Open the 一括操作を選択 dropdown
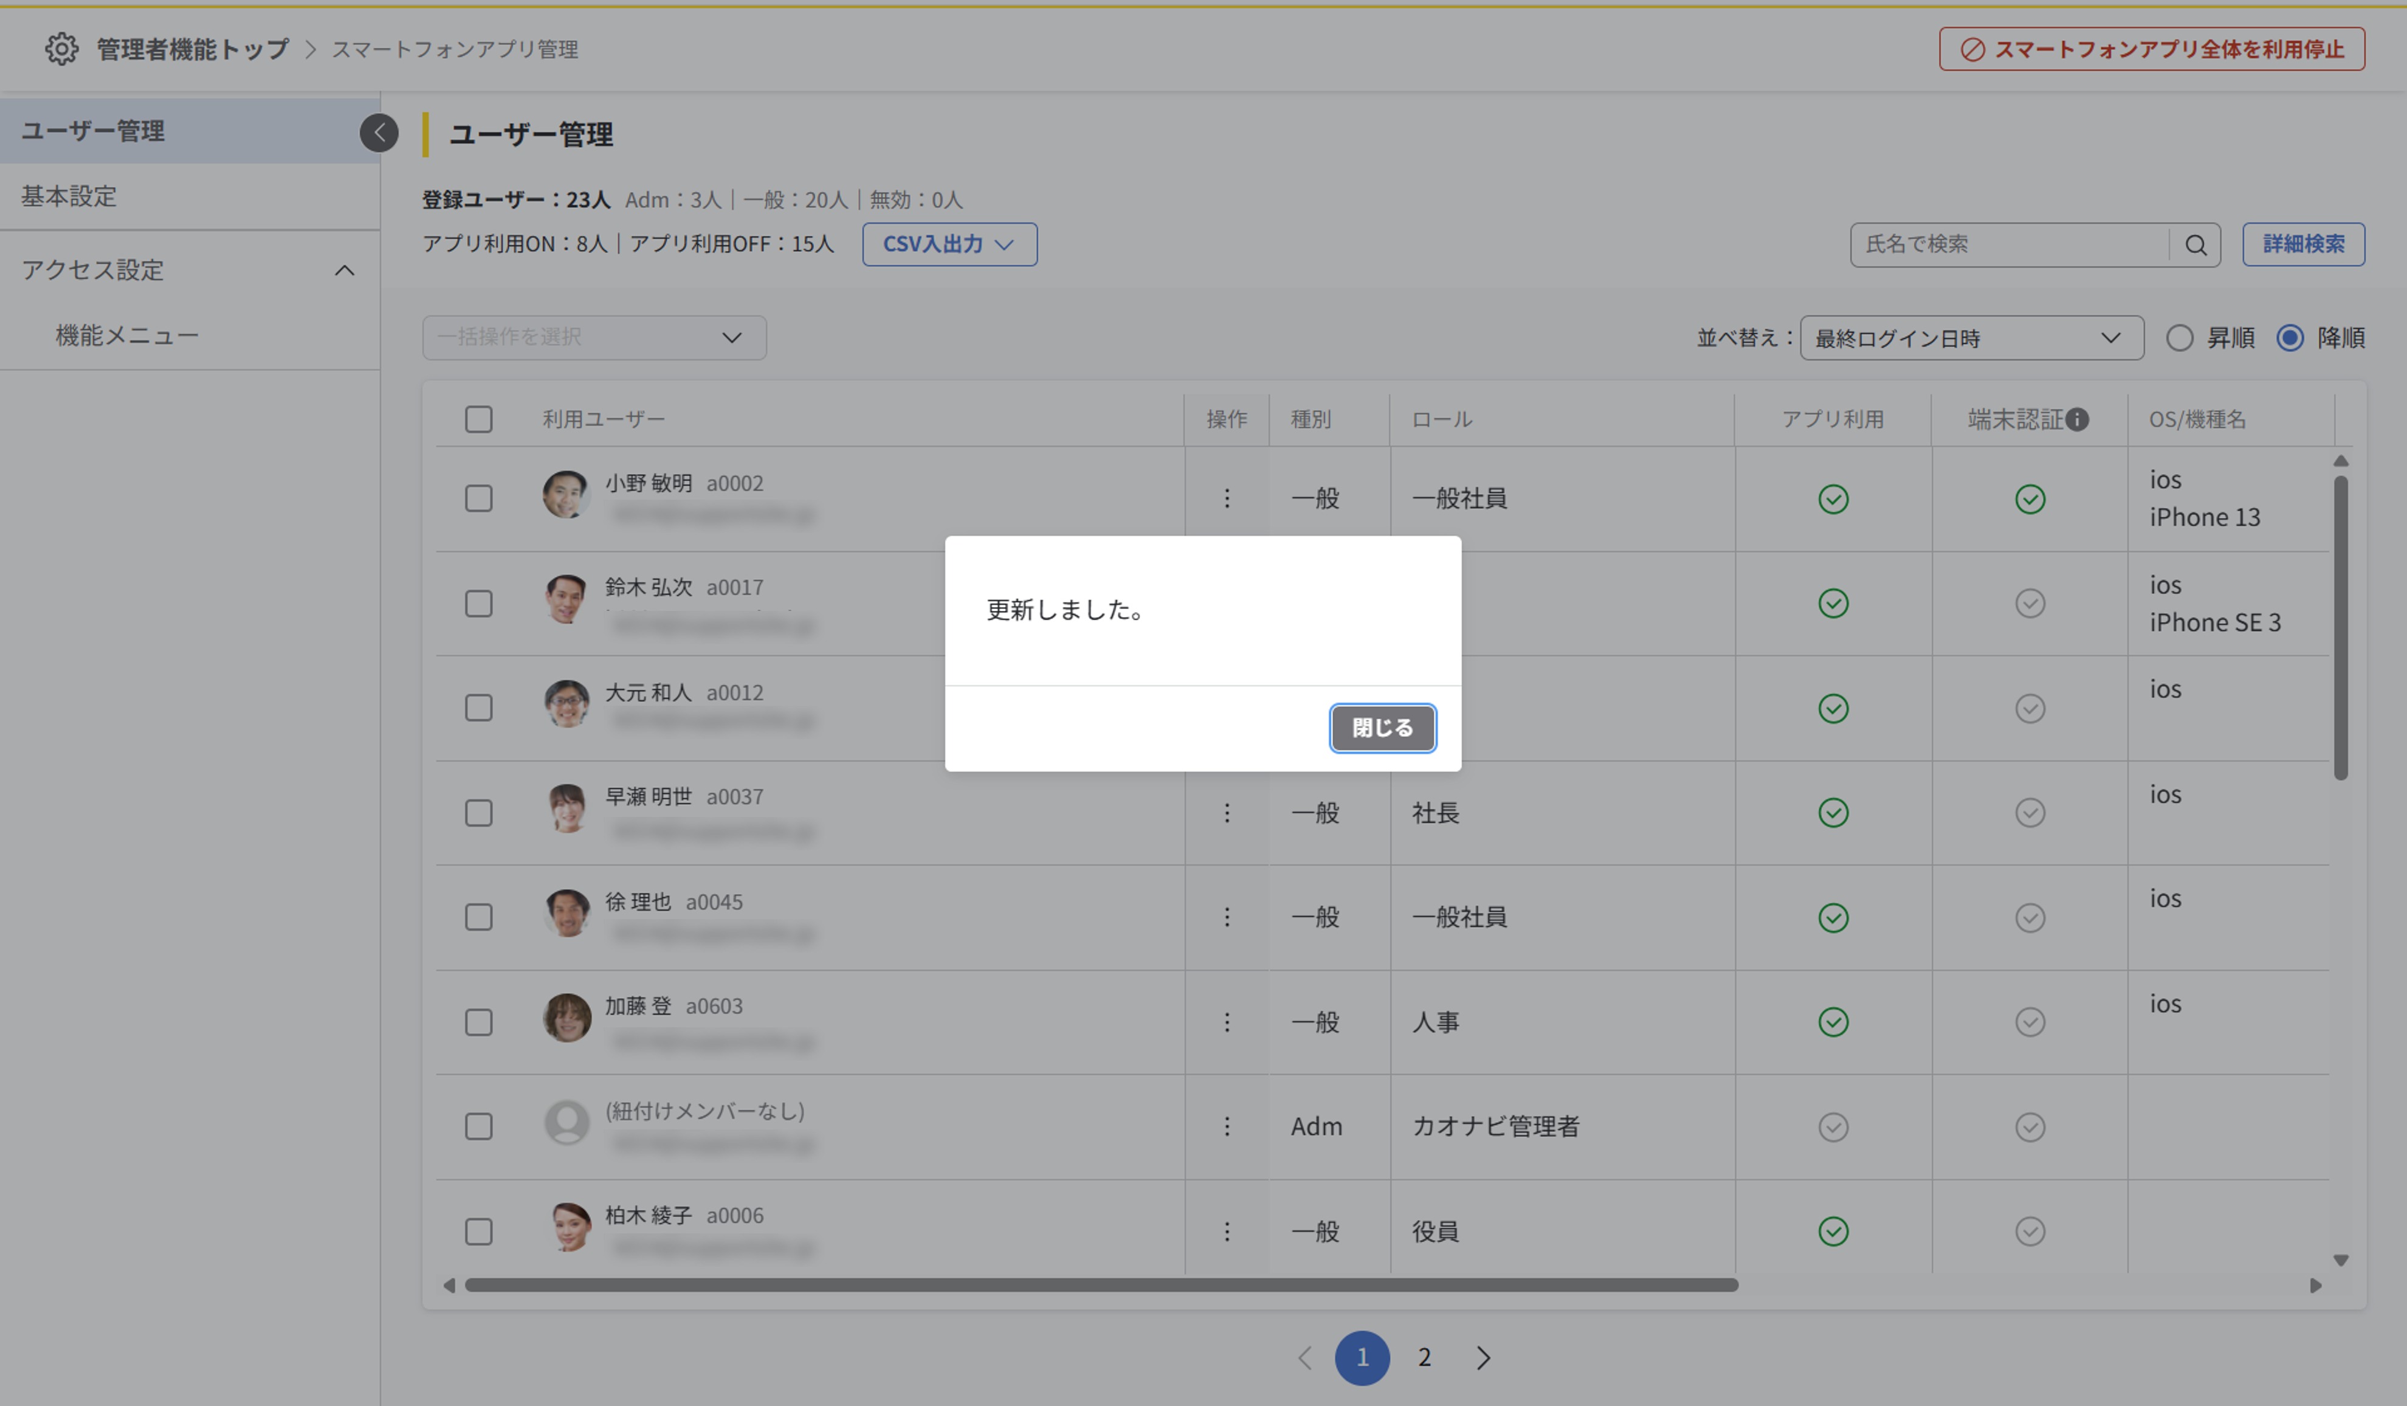This screenshot has height=1406, width=2407. click(594, 338)
